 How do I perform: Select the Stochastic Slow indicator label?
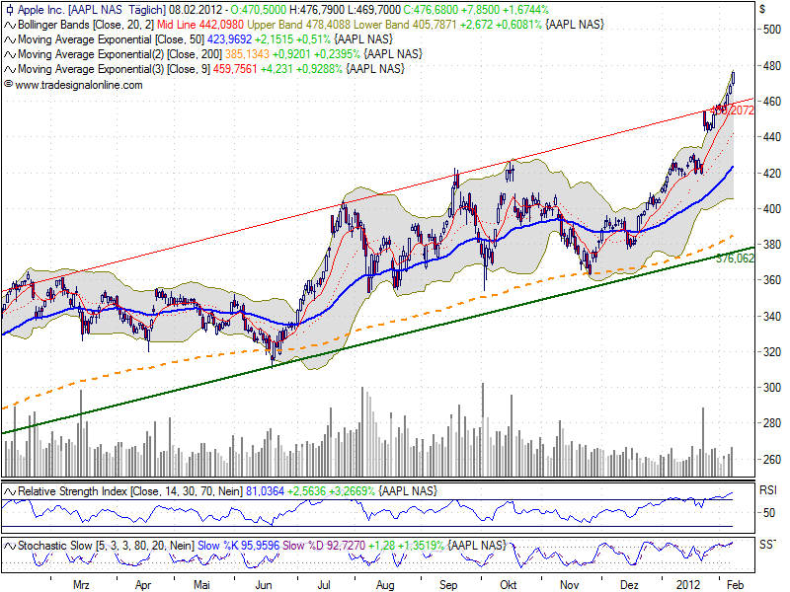click(x=106, y=546)
